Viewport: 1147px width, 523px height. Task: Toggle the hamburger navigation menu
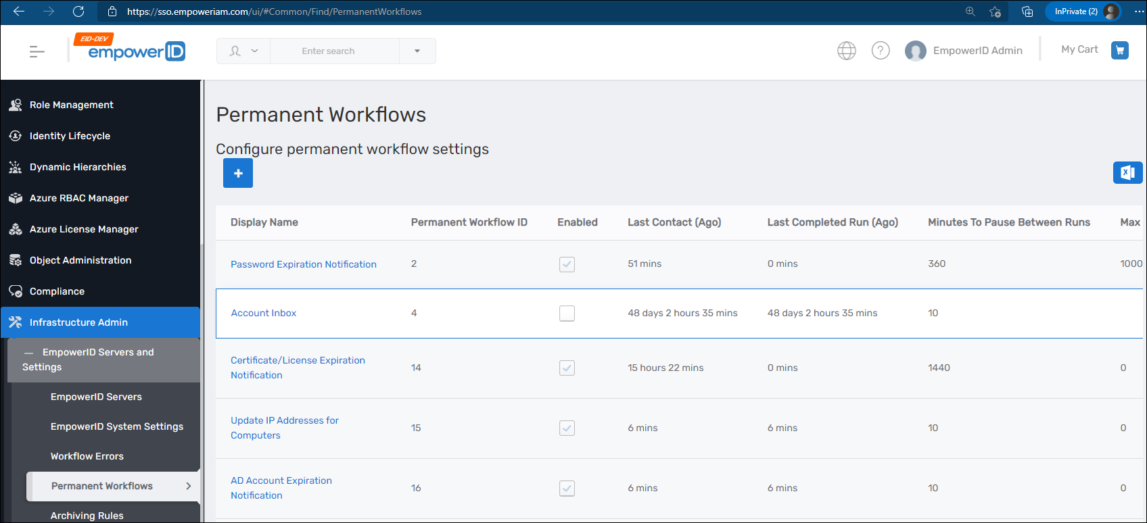(x=37, y=51)
